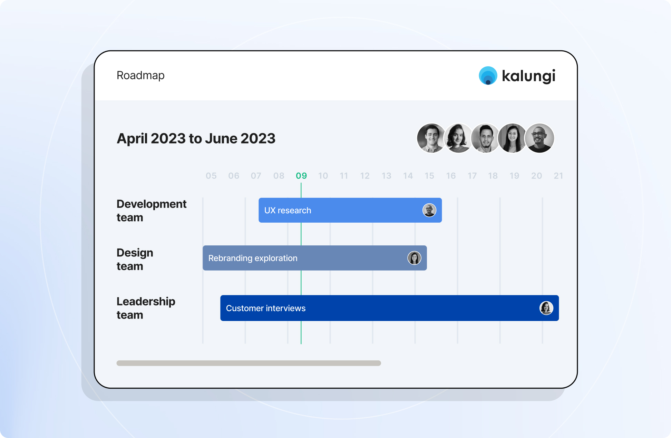Click the third team member avatar
This screenshot has width=671, height=438.
pyautogui.click(x=485, y=138)
